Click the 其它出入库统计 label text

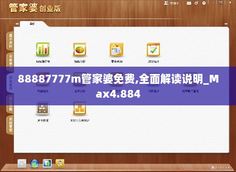[80, 120]
